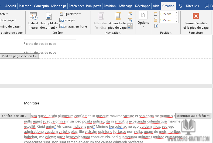Open the Insertion ribbon tab
This screenshot has width=213, height=143.
[25, 6]
